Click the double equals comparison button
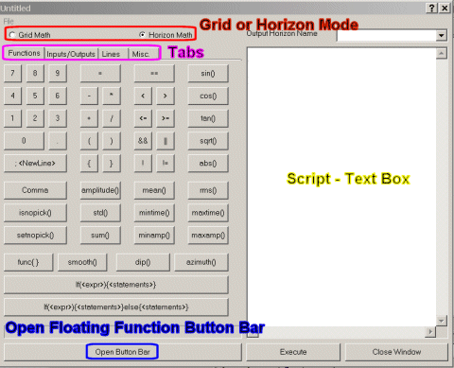Screen dimensions: 454x368 tap(154, 73)
